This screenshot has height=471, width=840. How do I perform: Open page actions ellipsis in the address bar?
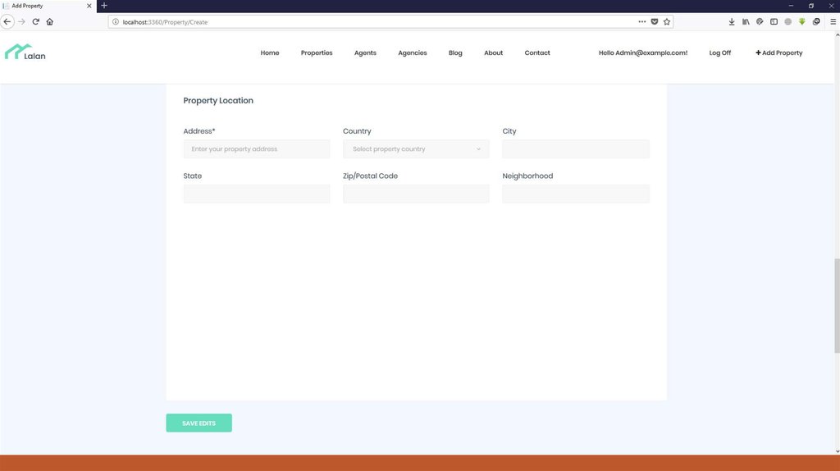(641, 21)
